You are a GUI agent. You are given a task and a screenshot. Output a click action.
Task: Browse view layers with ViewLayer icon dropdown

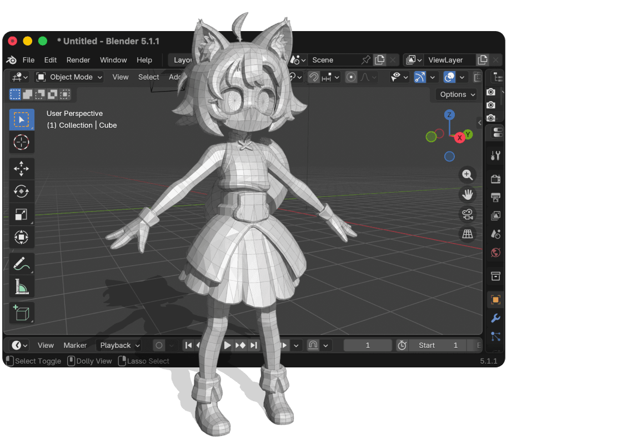(x=413, y=60)
